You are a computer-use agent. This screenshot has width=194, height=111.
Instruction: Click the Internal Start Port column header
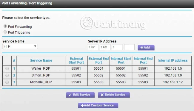pyautogui.click(x=121, y=60)
